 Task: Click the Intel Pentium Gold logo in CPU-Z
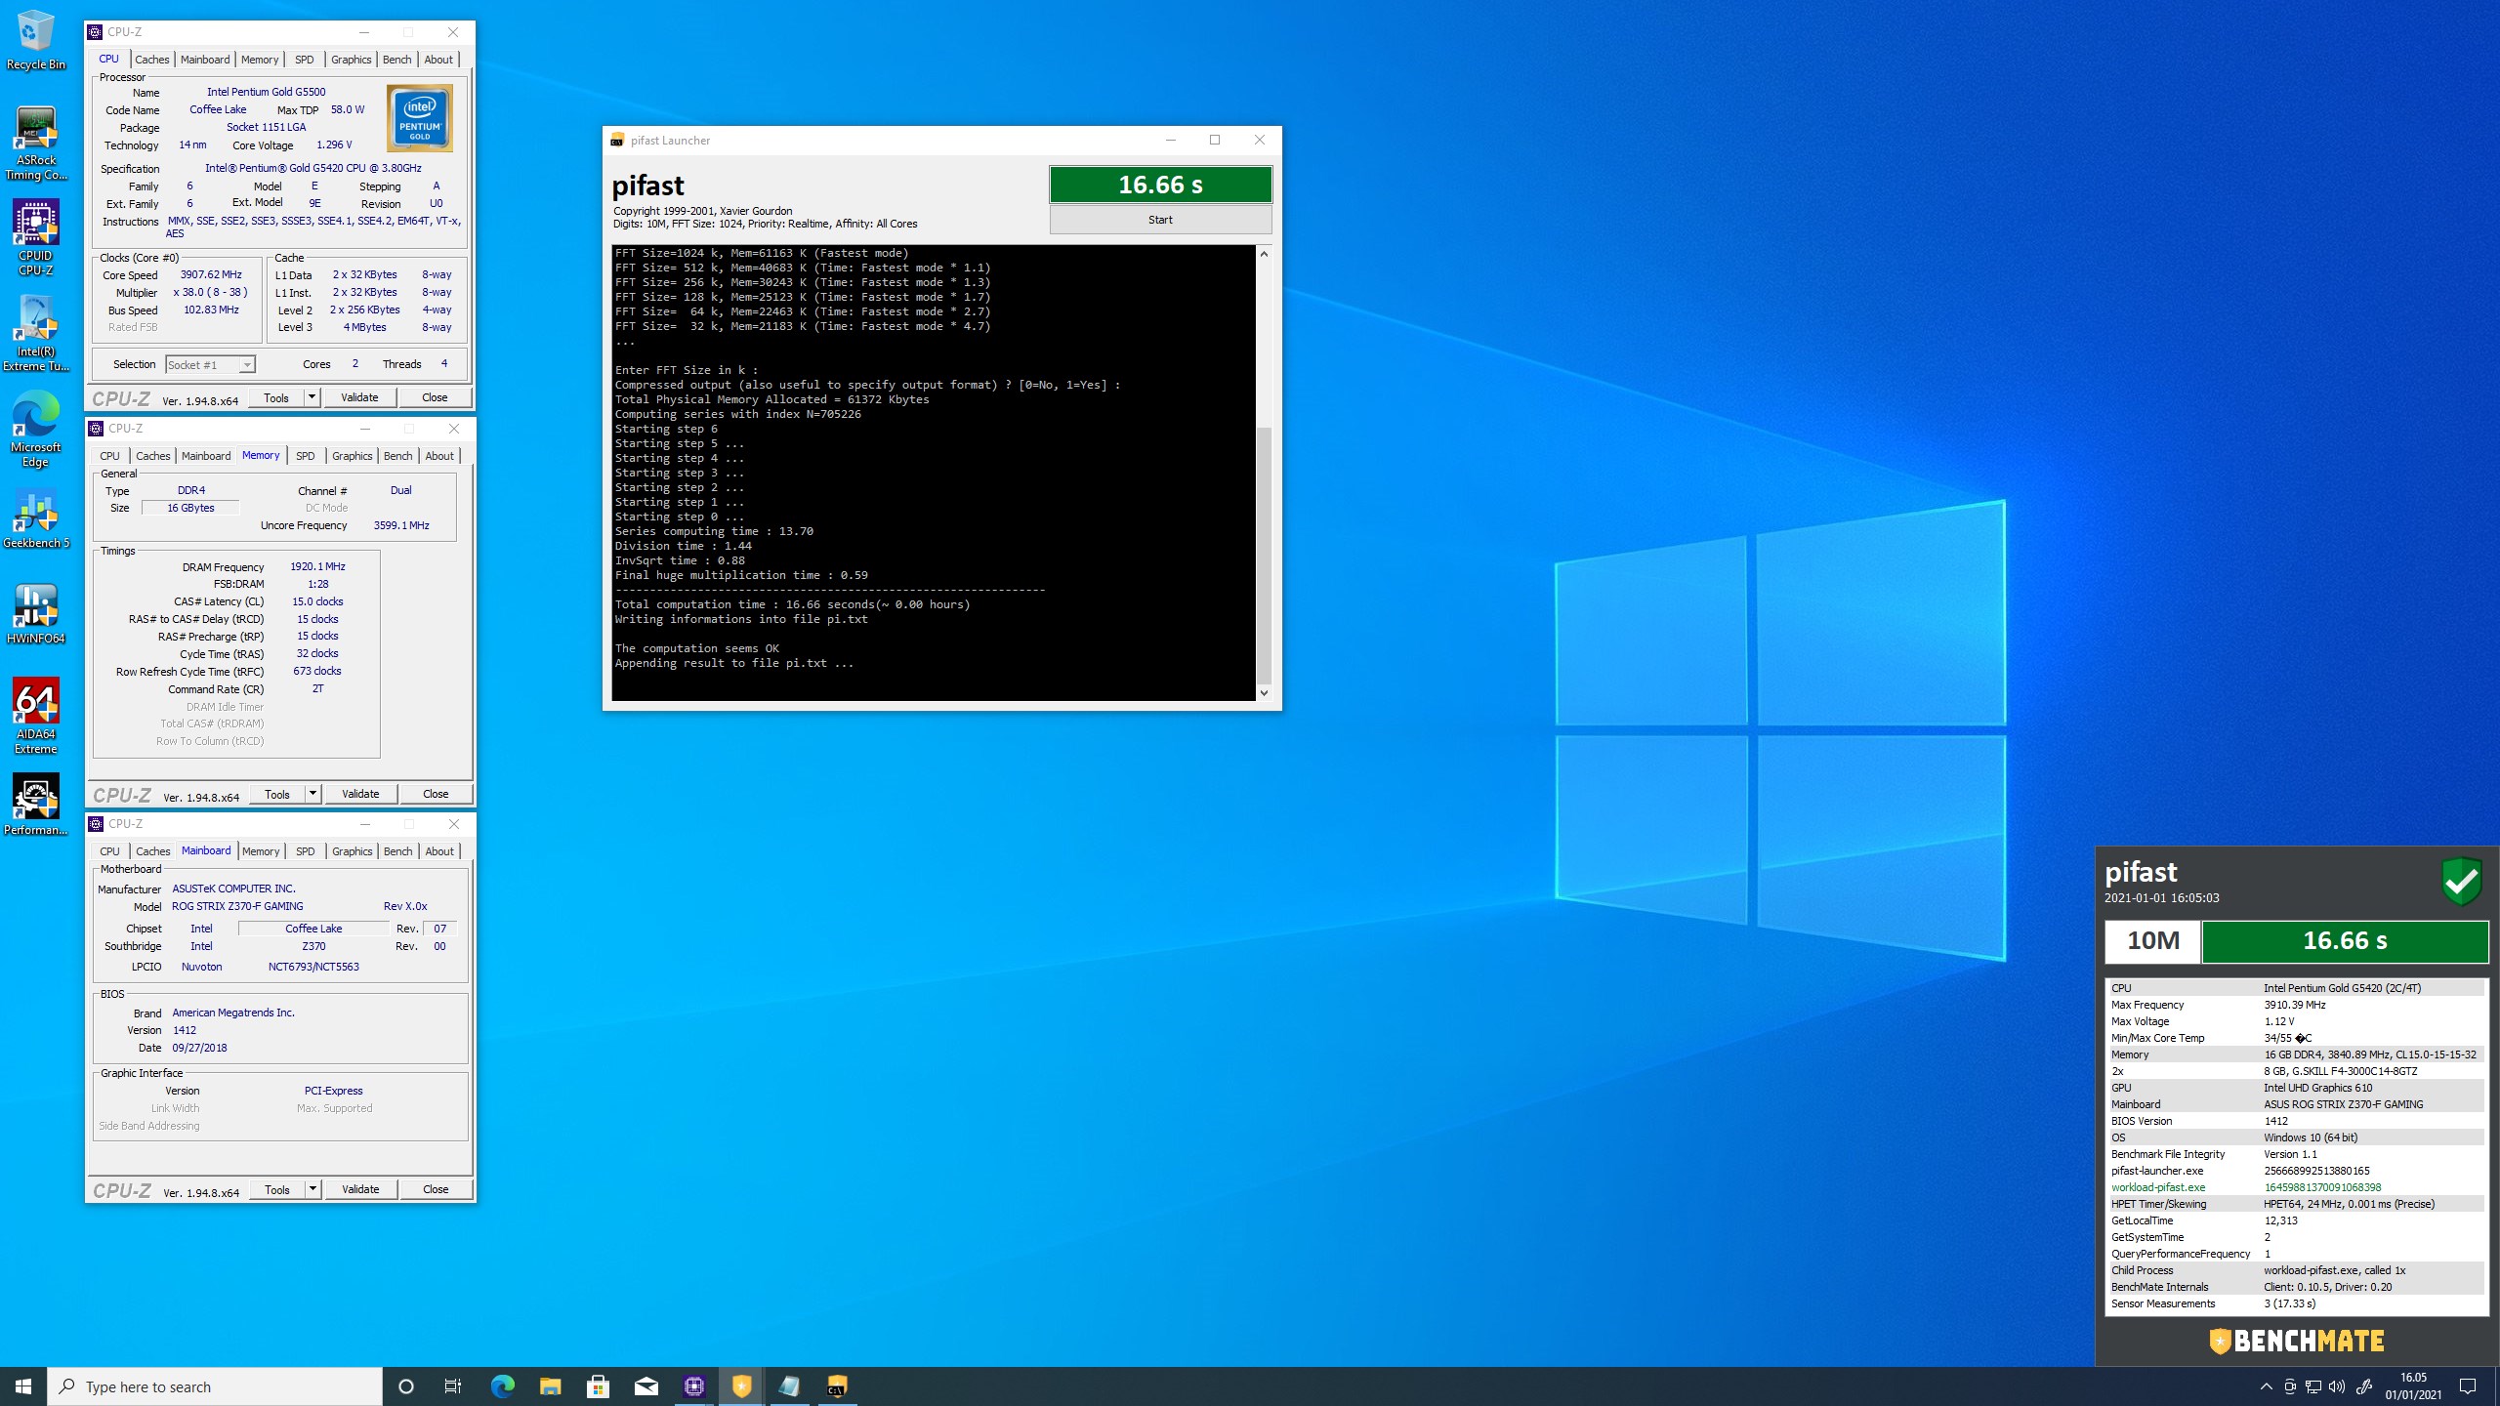[420, 118]
